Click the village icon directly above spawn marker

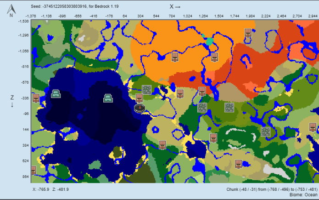(x=139, y=98)
